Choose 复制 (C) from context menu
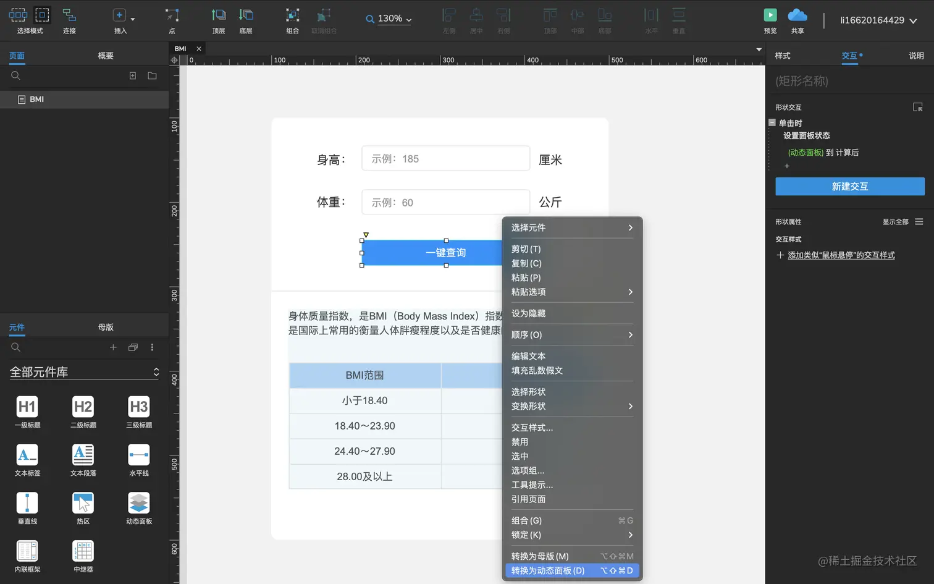The width and height of the screenshot is (934, 584). click(x=572, y=263)
